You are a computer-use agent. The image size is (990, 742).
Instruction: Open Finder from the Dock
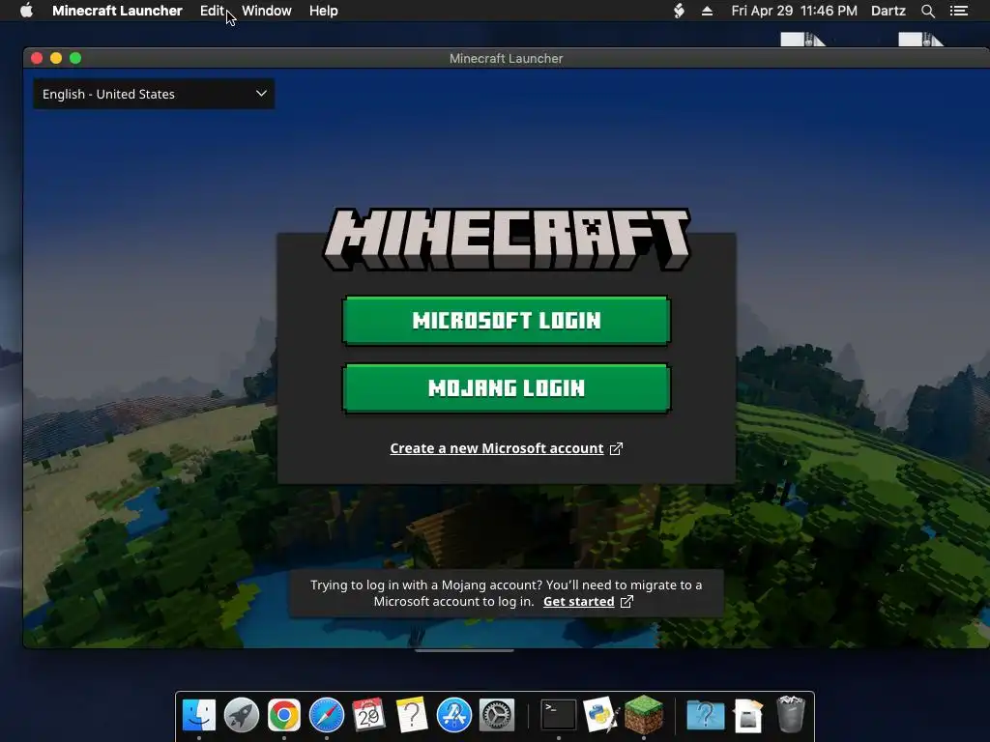pos(199,715)
